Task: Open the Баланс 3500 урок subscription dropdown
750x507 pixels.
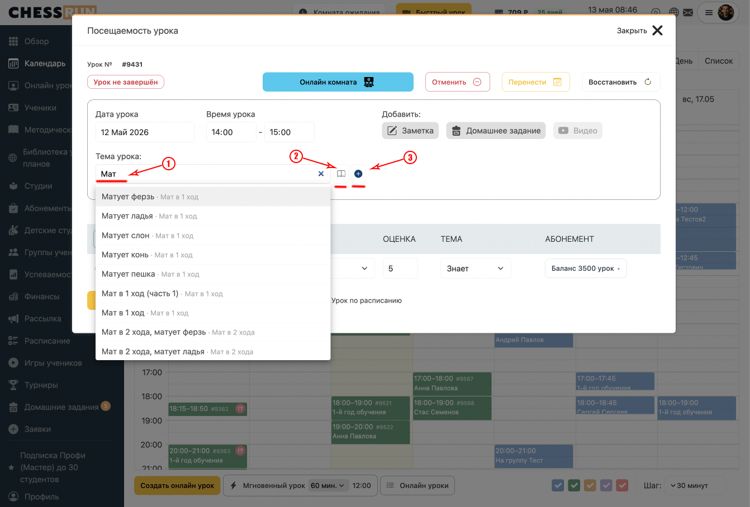Action: click(x=586, y=269)
